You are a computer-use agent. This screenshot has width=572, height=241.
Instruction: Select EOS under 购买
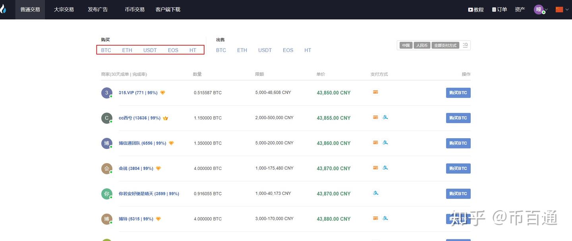tap(173, 50)
